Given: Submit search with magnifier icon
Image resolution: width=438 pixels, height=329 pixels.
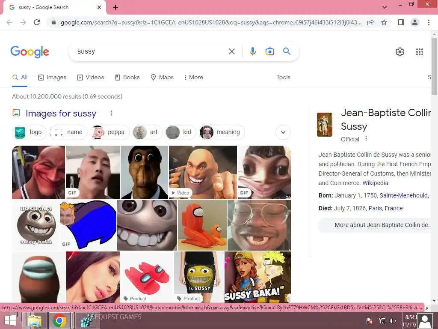Looking at the screenshot, I should (287, 51).
